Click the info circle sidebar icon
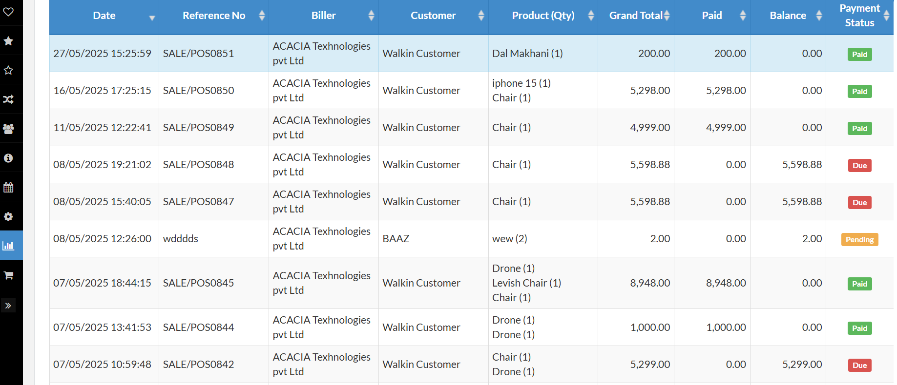 tap(8, 158)
